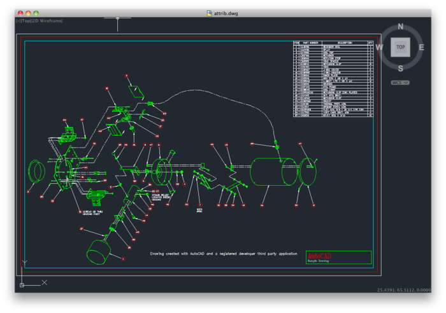Open the [Top] view controls menu
This screenshot has width=446, height=313.
tap(25, 21)
